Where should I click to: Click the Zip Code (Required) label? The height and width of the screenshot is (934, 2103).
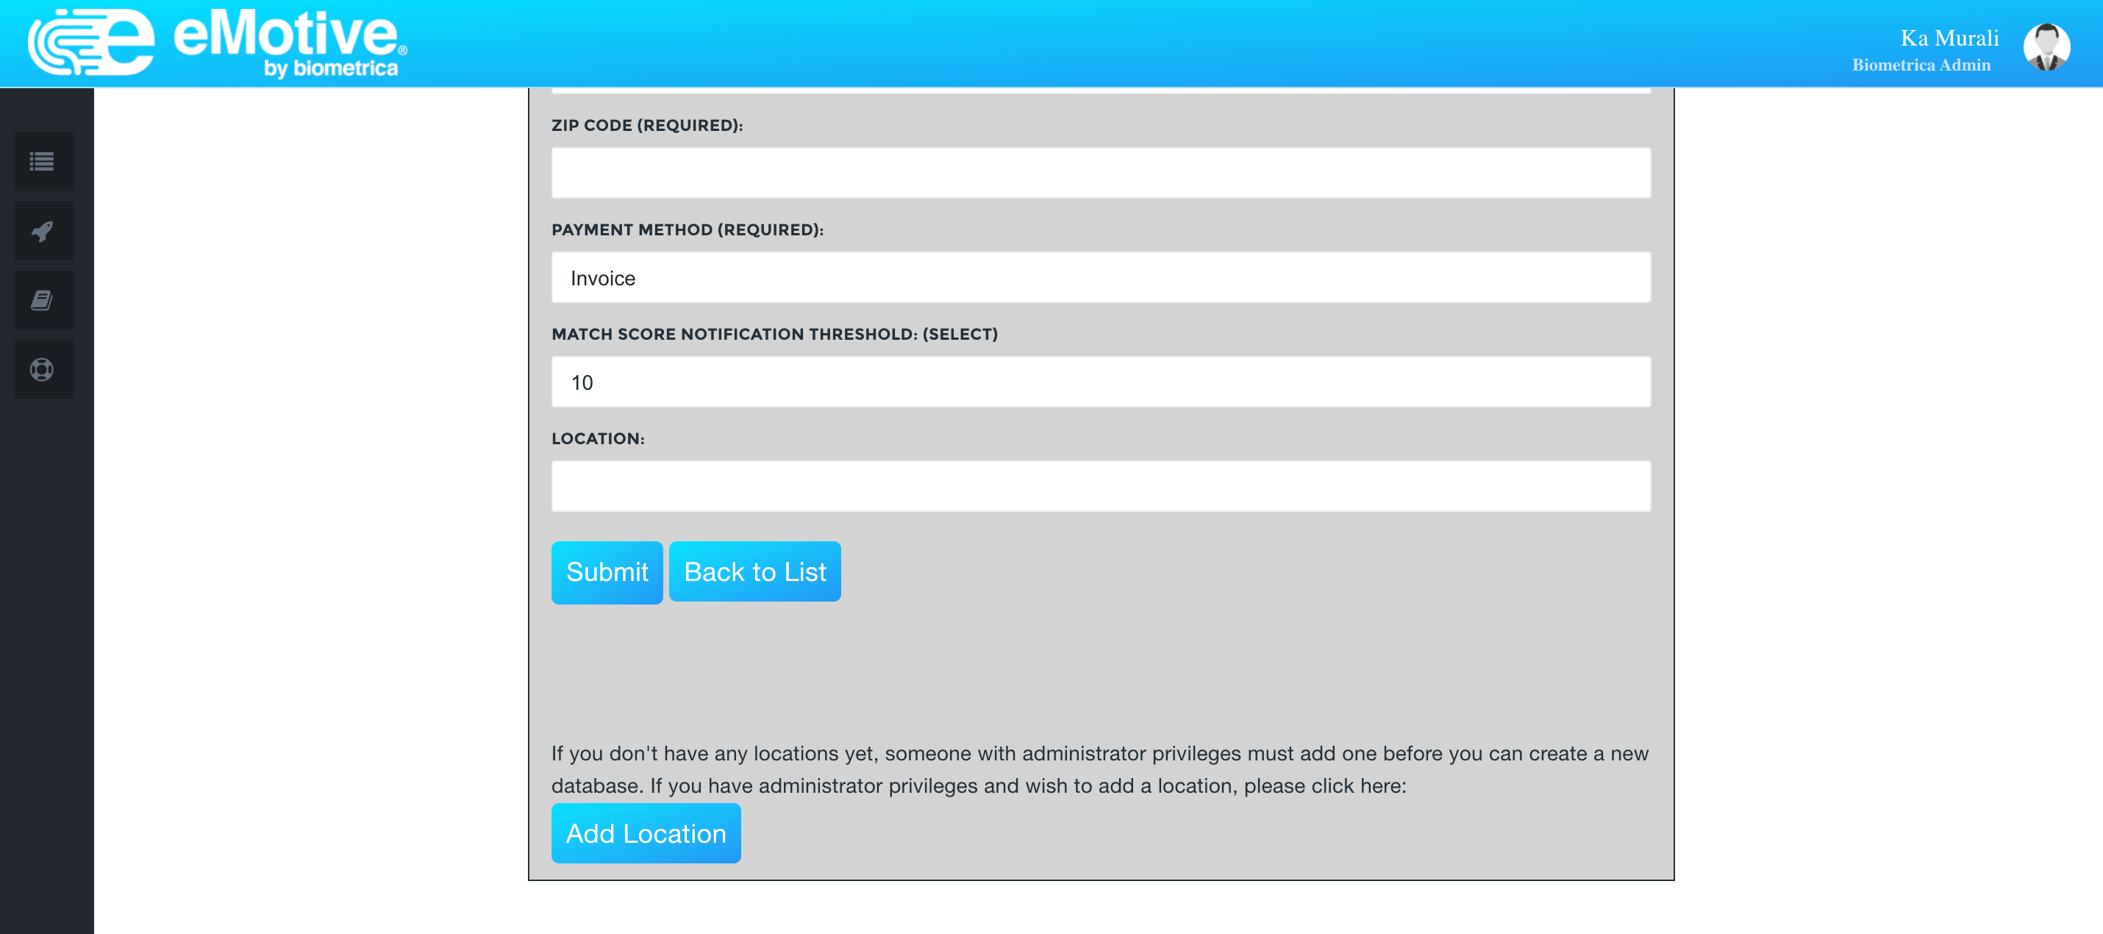(646, 126)
